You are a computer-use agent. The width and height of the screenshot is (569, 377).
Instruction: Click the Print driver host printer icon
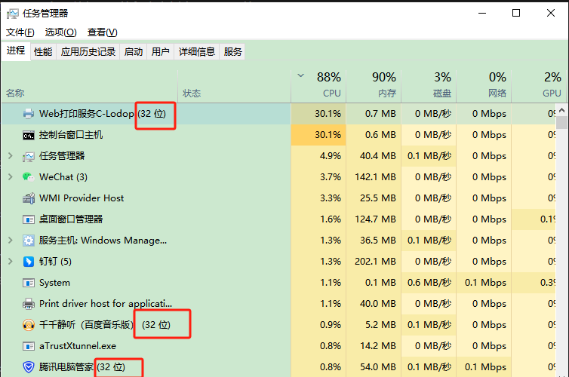[x=29, y=304]
